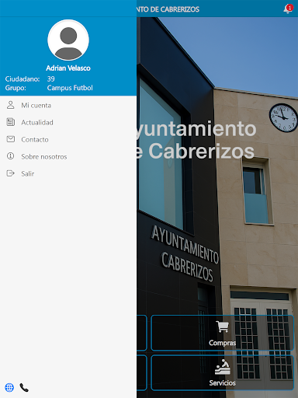This screenshot has height=398, width=298.
Task: Click the person icon beside Mi cuenta
Action: click(x=10, y=105)
